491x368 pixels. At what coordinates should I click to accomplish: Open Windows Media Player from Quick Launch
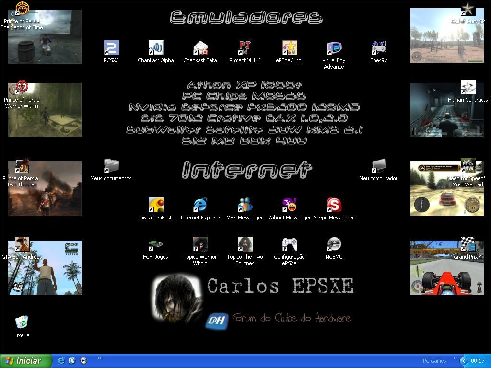point(83,361)
